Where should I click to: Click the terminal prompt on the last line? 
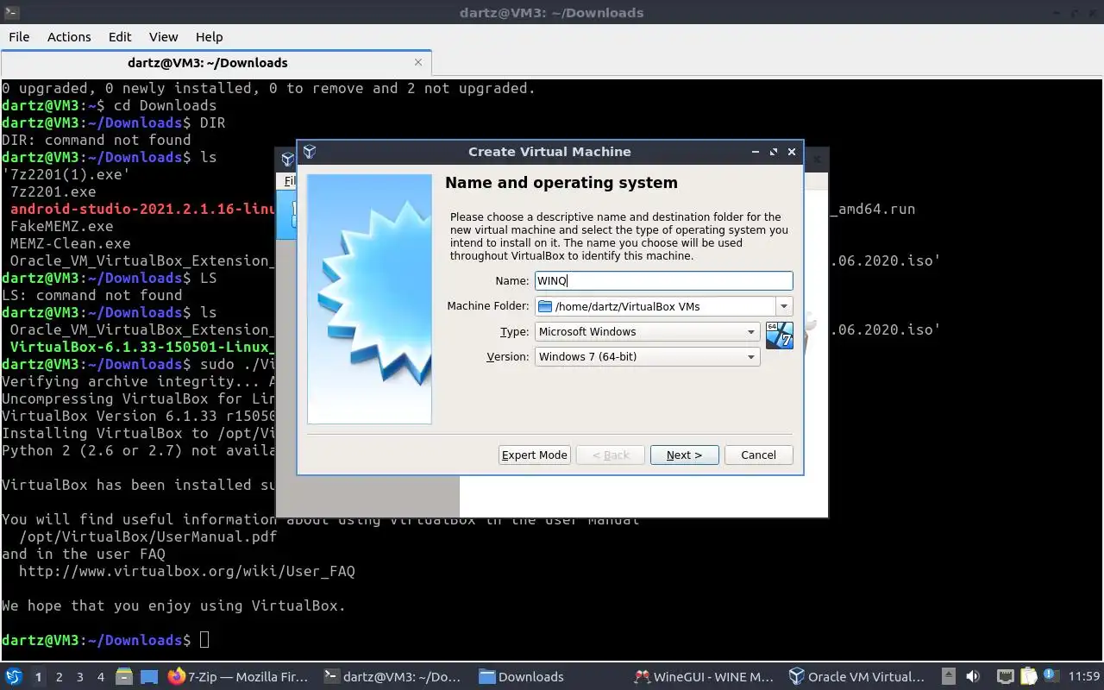(x=97, y=640)
